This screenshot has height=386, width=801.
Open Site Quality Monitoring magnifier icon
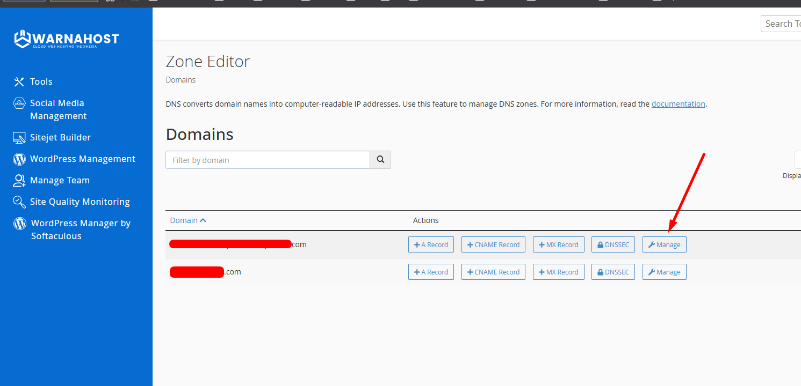[x=19, y=202]
